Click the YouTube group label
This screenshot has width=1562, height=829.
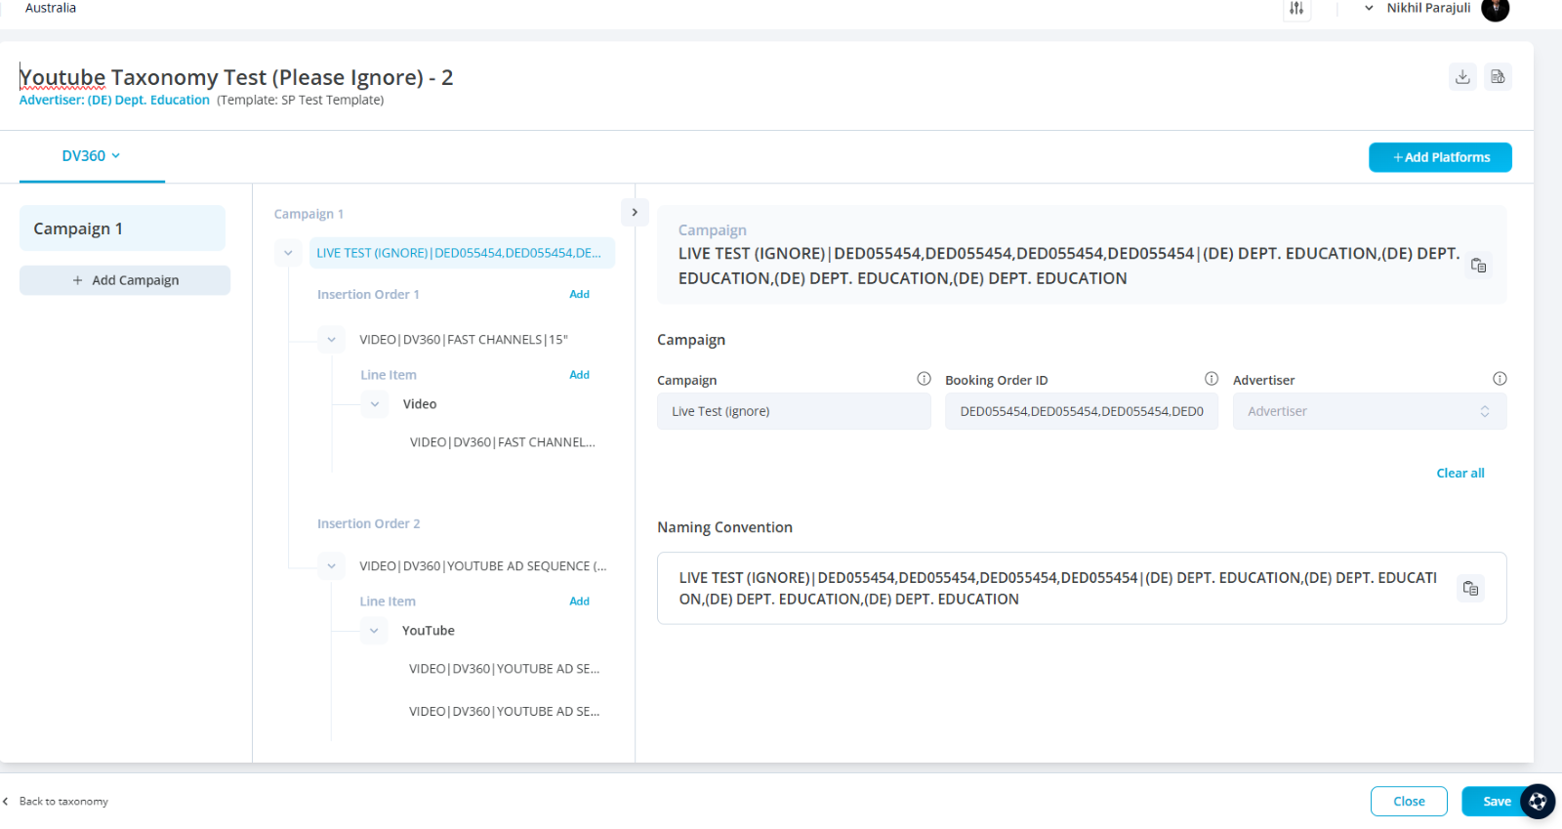pyautogui.click(x=429, y=631)
